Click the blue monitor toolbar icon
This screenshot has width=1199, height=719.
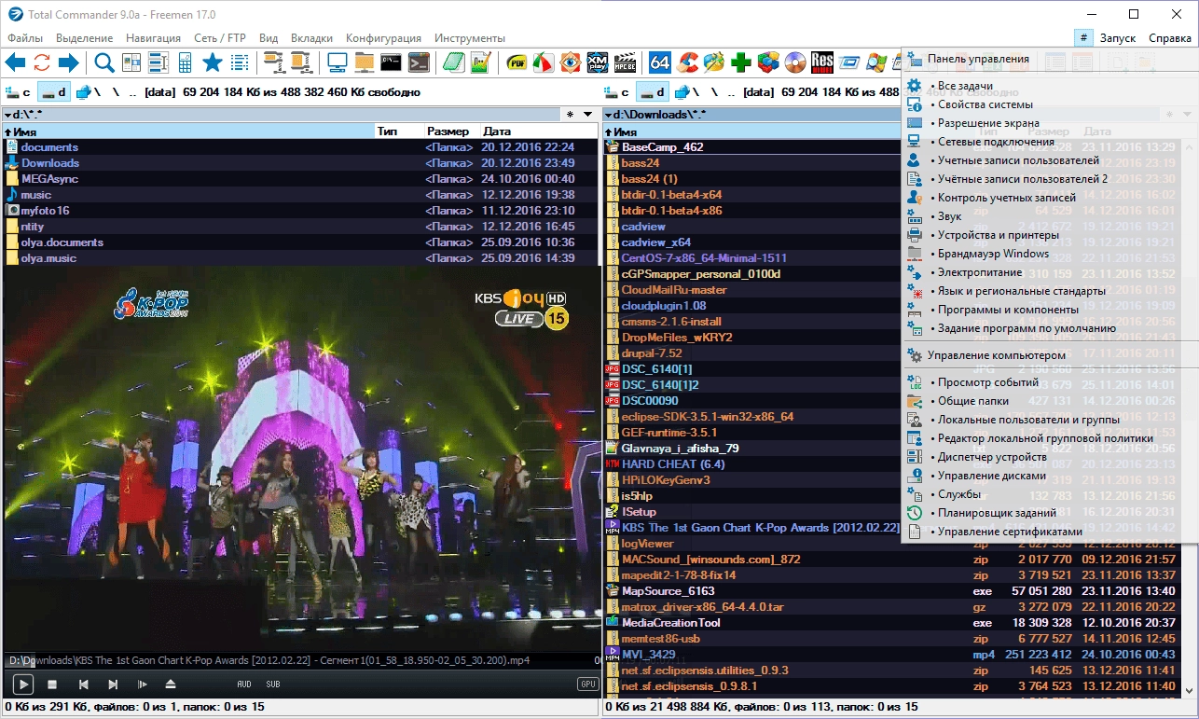point(338,63)
